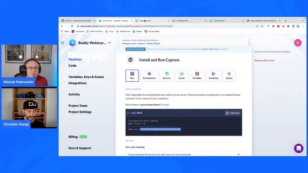Switch to the last https browser tab
Viewport: 308px width, 173px height.
click(264, 21)
